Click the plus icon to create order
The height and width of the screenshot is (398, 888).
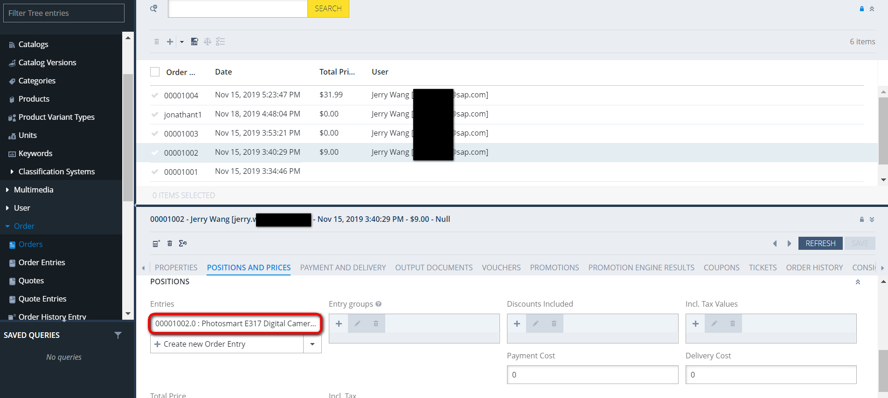pos(170,41)
